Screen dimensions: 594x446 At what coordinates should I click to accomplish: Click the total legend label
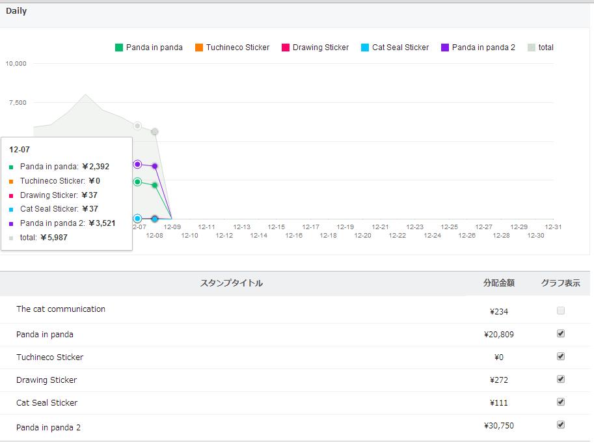pyautogui.click(x=546, y=48)
